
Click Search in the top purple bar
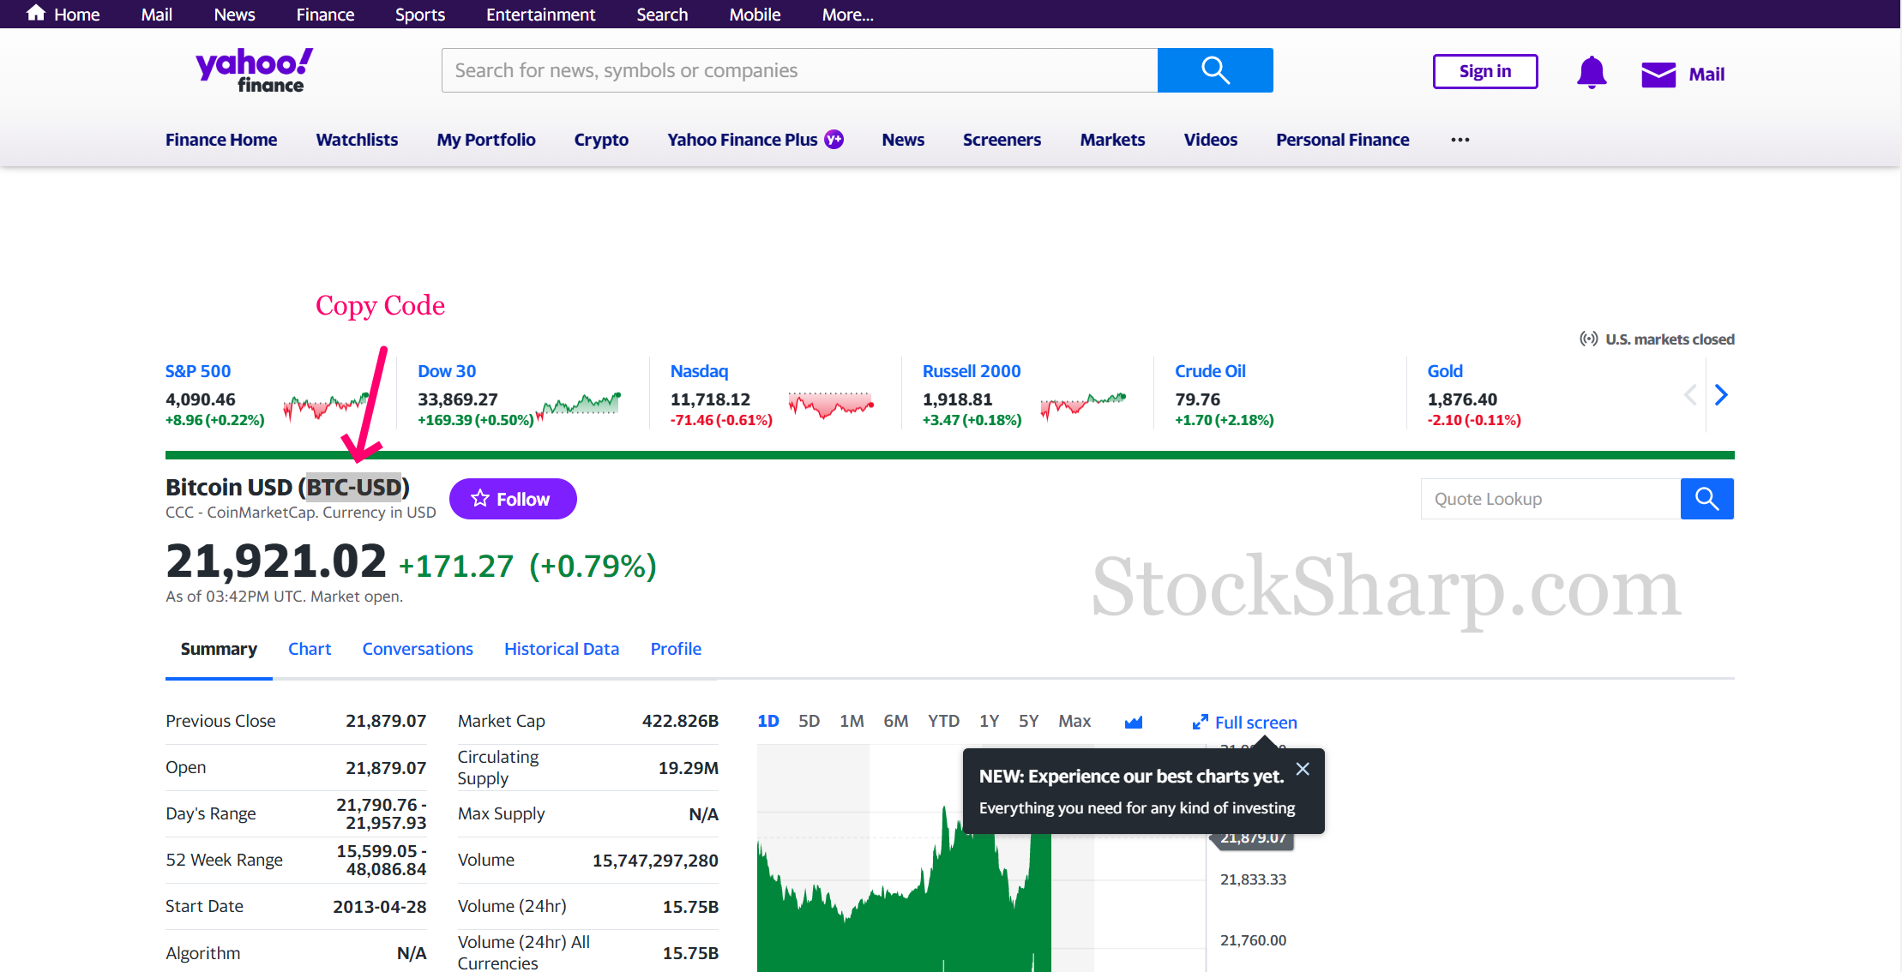point(662,15)
